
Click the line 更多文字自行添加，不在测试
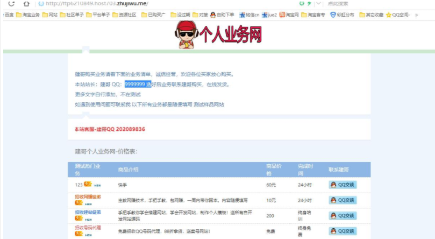click(108, 94)
